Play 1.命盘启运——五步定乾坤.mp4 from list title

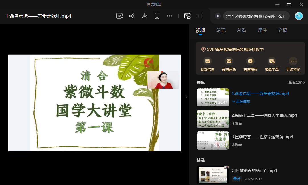pyautogui.click(x=260, y=94)
